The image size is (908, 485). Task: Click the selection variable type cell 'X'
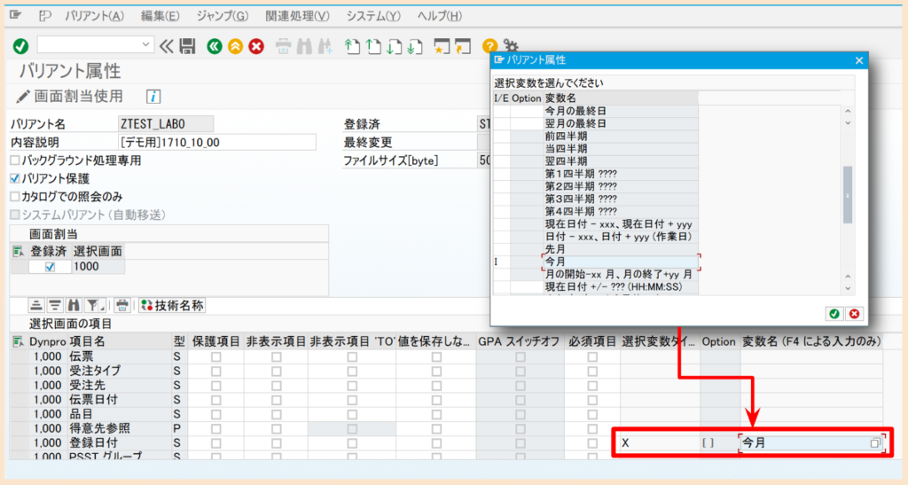pyautogui.click(x=660, y=443)
